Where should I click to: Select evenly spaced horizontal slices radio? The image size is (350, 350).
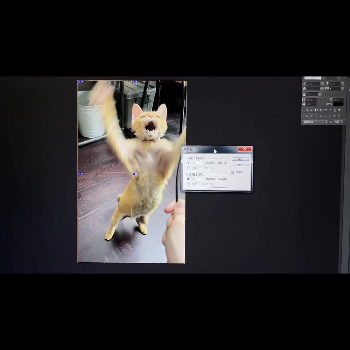tap(188, 163)
